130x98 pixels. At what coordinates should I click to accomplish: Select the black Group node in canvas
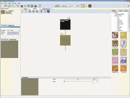[65, 24]
